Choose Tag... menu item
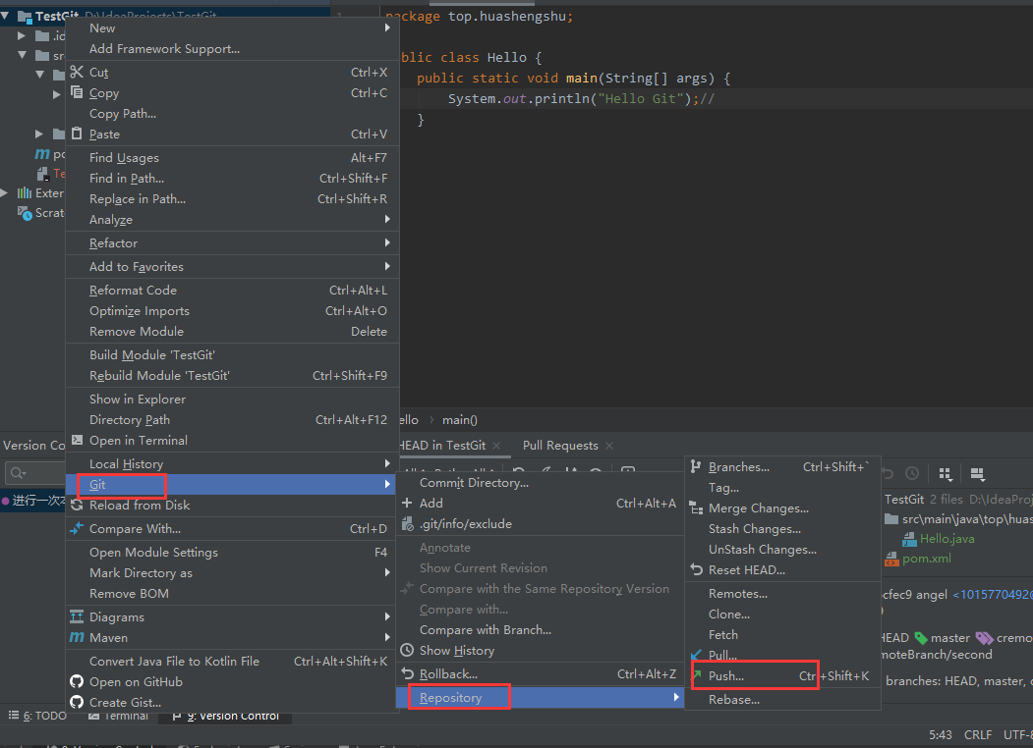This screenshot has height=748, width=1033. [x=782, y=488]
